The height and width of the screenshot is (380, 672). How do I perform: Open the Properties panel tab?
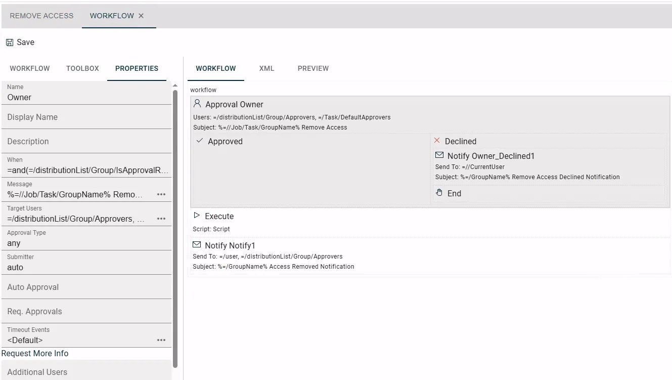coord(137,68)
